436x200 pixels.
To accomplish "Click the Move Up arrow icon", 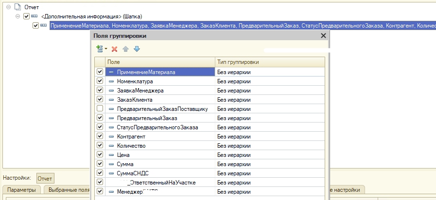I will point(125,49).
